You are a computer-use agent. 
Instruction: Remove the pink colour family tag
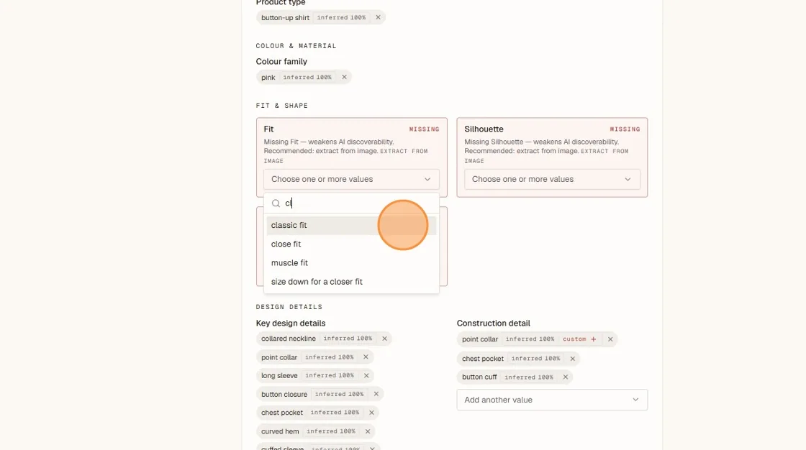[x=344, y=77]
